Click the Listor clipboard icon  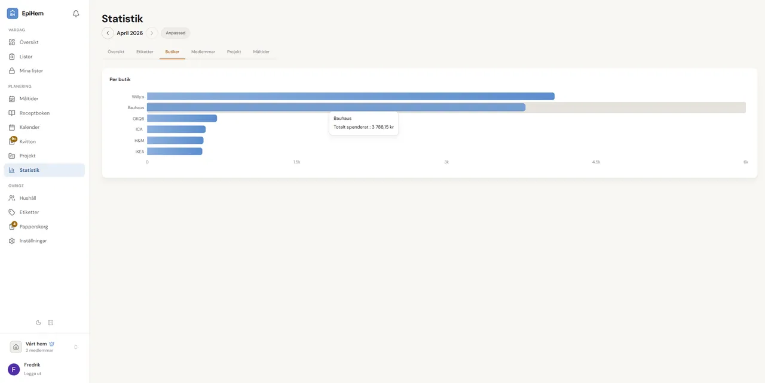coord(12,57)
